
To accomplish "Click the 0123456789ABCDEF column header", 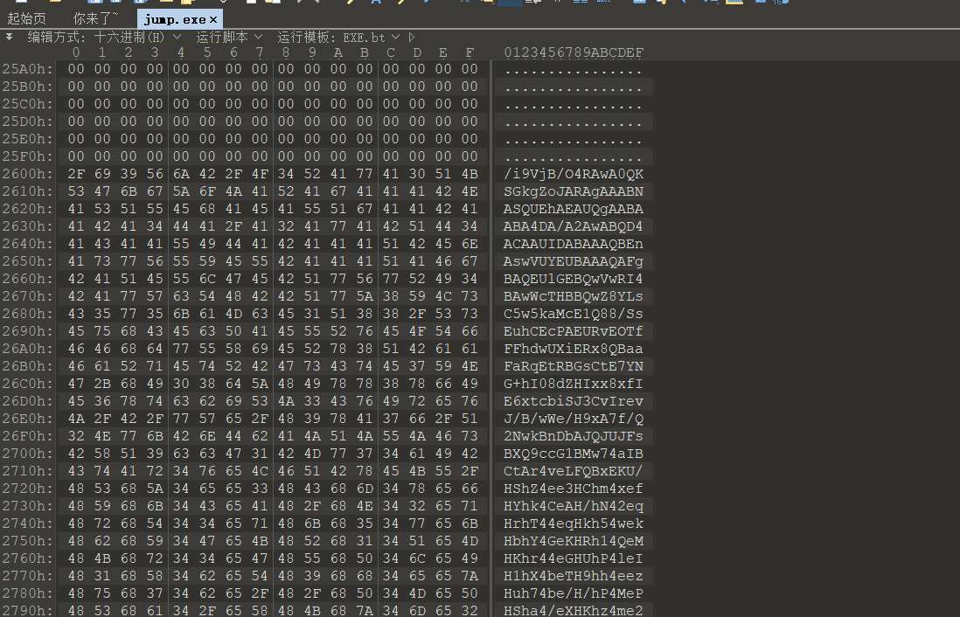I will tap(574, 52).
